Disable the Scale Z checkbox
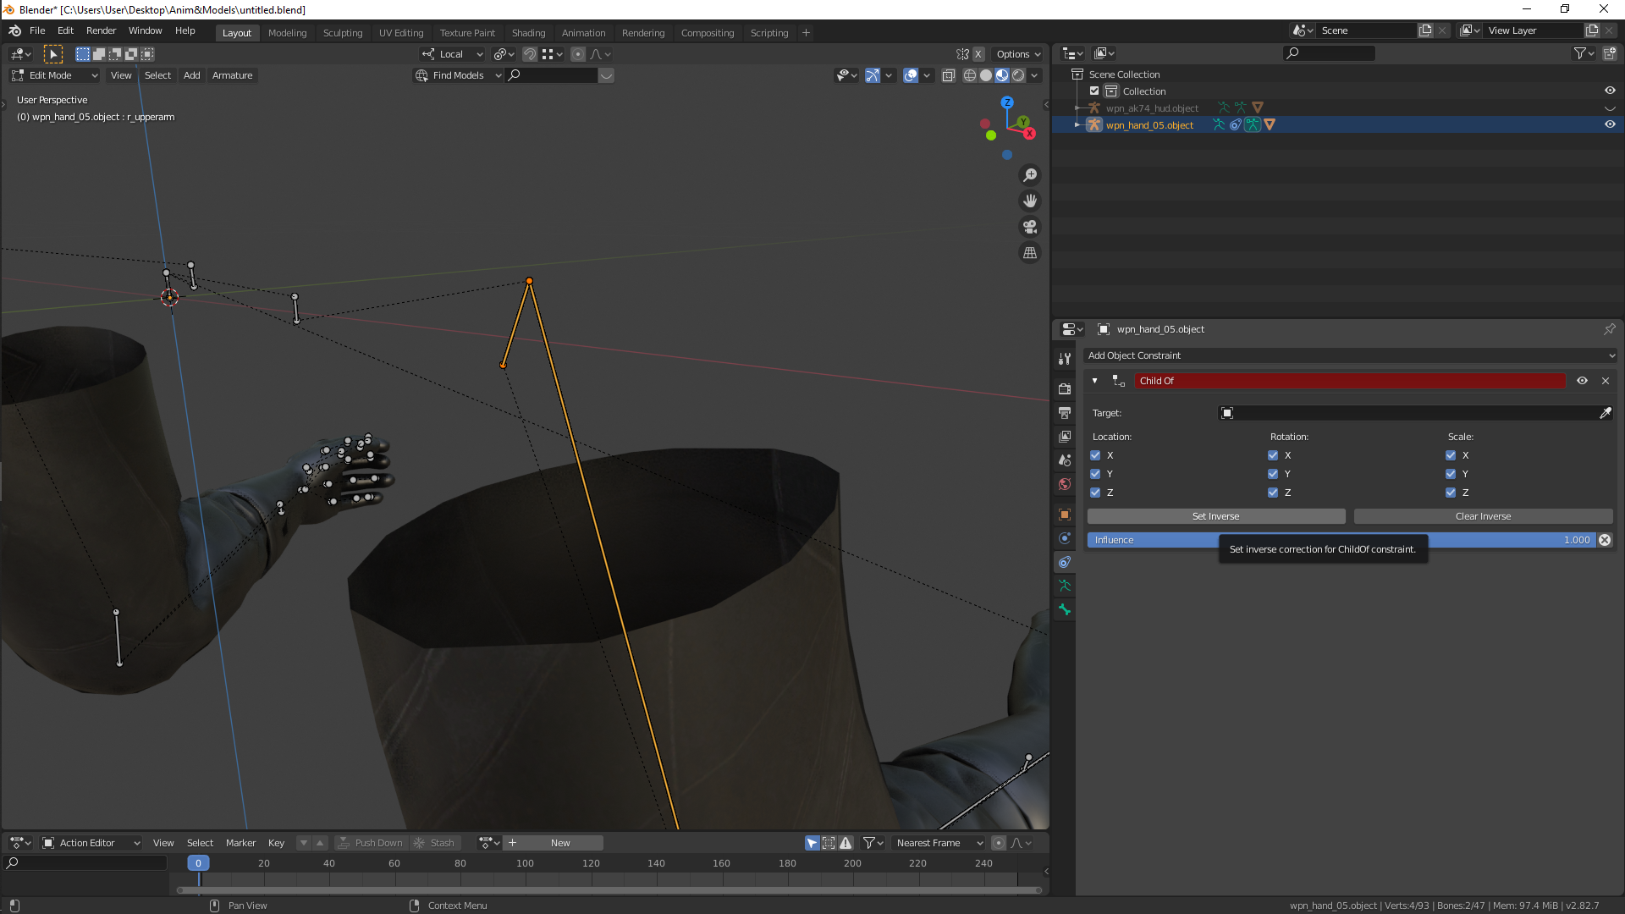 pos(1450,493)
